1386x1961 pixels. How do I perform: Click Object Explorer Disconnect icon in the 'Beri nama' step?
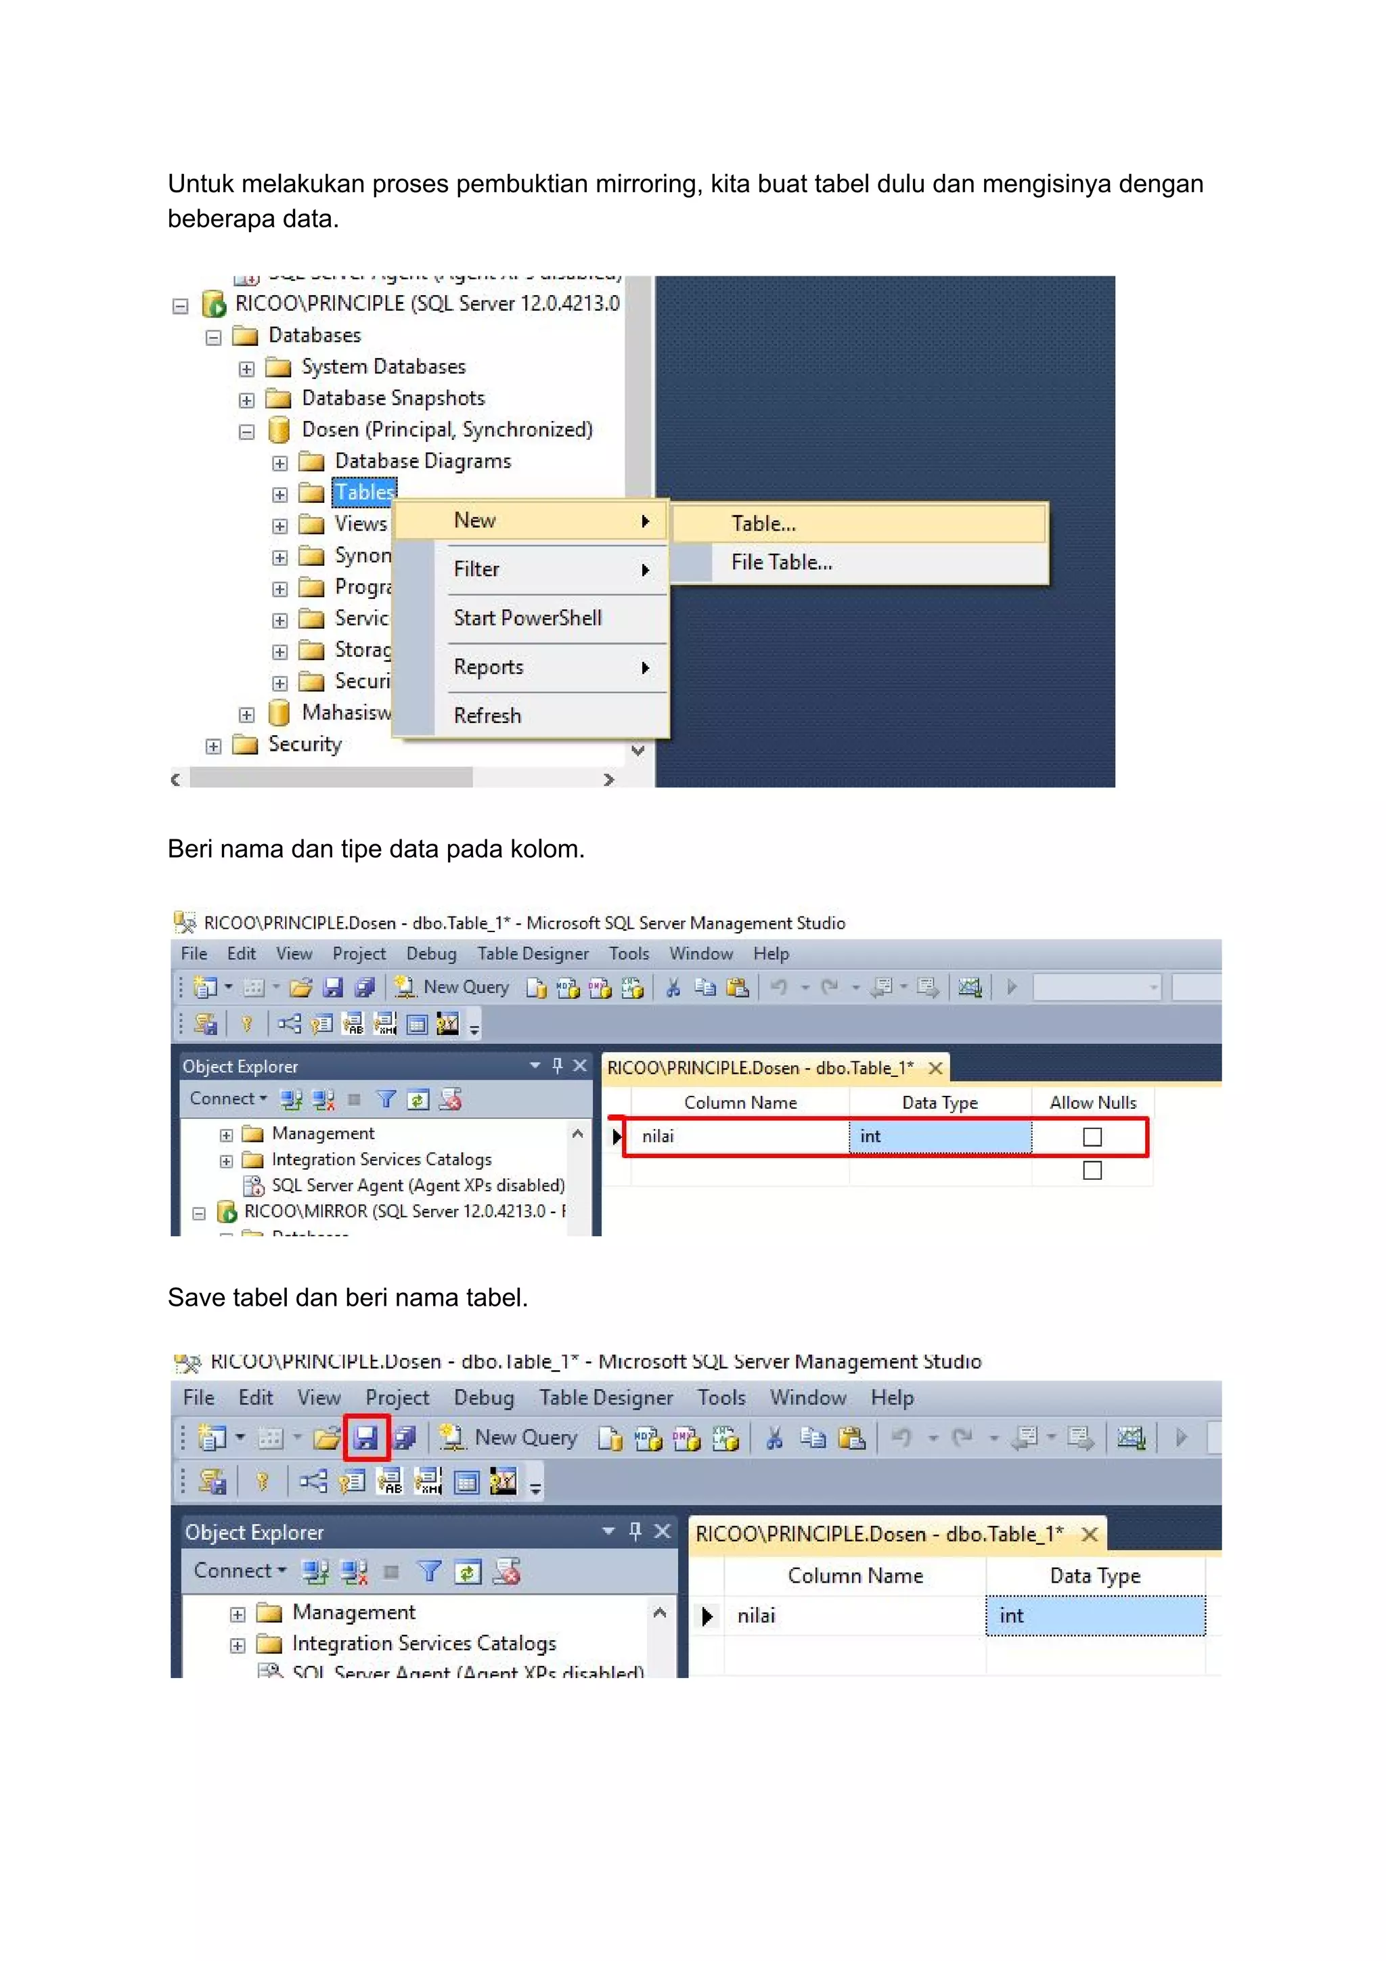coord(323,1099)
